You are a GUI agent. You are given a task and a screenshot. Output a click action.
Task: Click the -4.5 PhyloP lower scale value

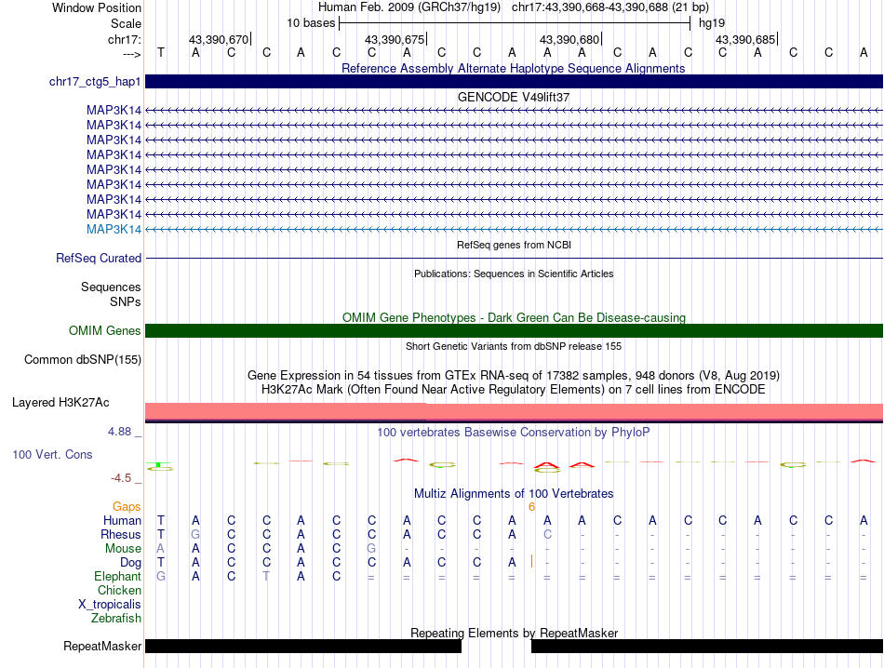(x=121, y=478)
